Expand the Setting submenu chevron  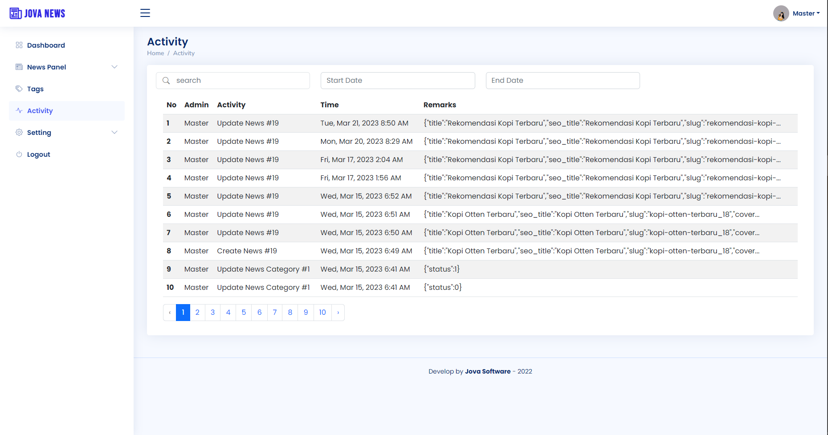coord(114,132)
